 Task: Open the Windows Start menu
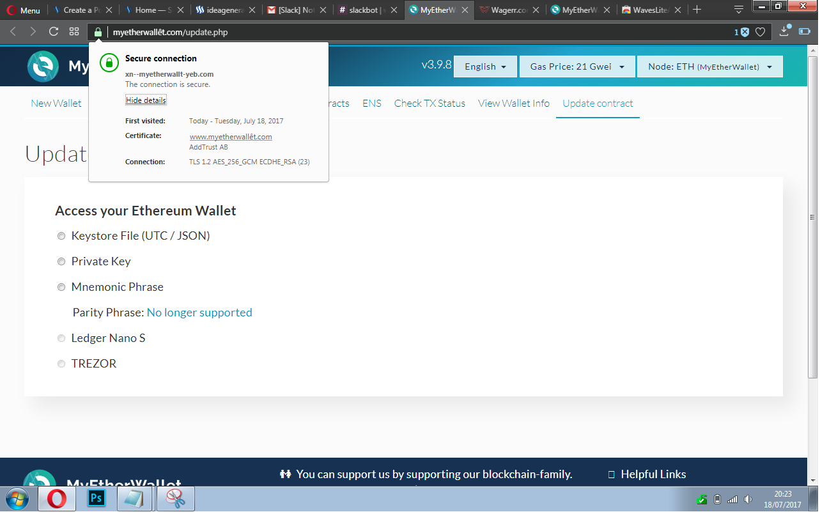[x=17, y=499]
